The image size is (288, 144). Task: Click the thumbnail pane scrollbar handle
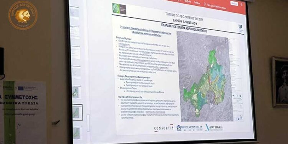(88, 123)
